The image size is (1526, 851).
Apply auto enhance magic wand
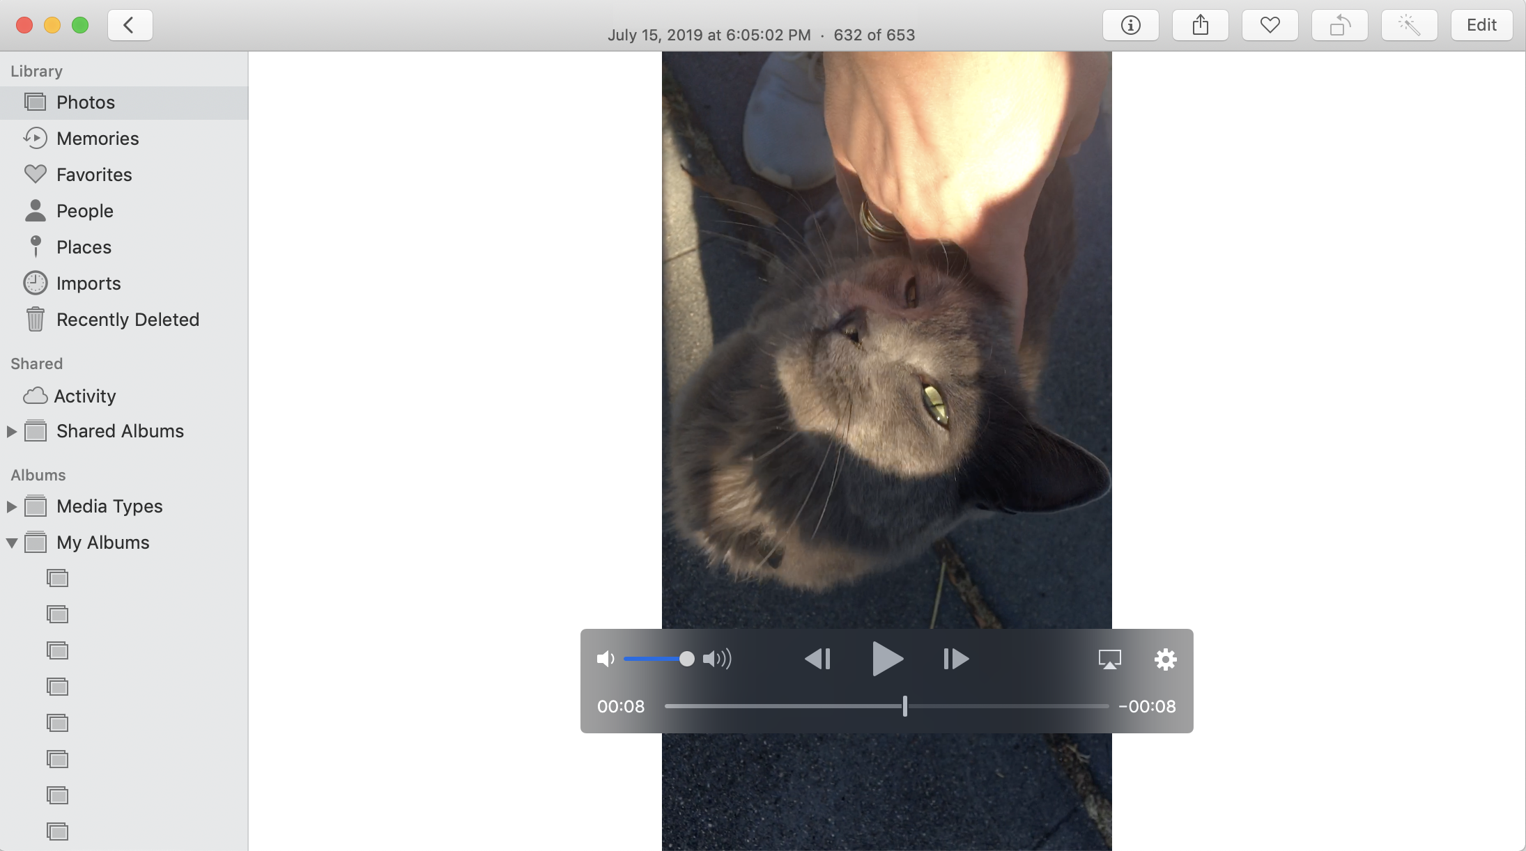click(1409, 26)
